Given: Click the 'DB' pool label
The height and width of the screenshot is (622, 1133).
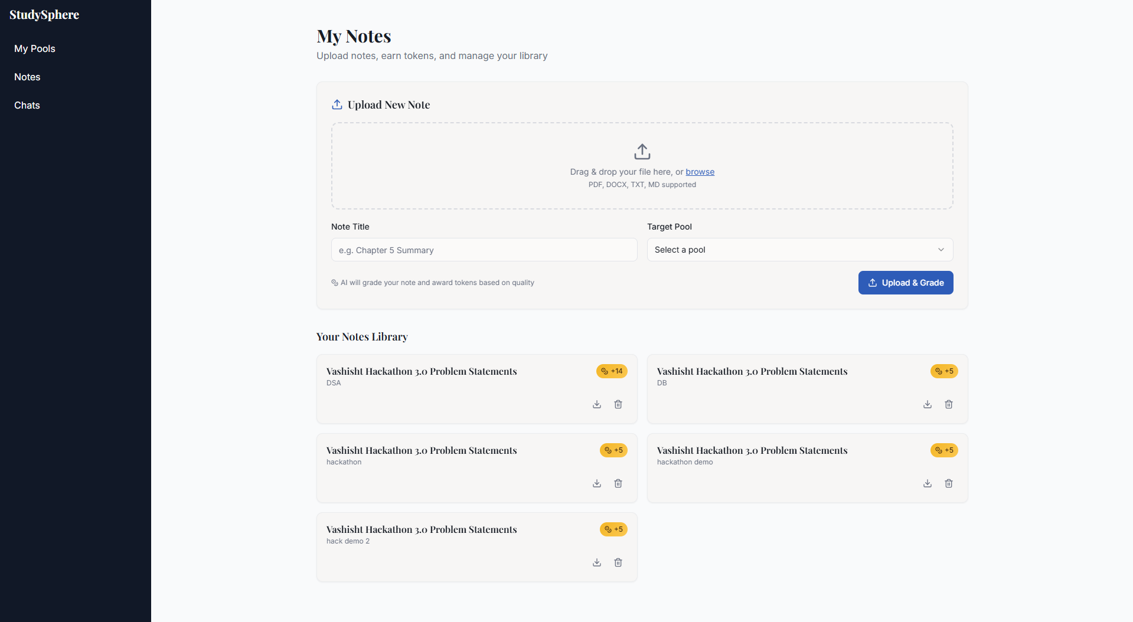Looking at the screenshot, I should [x=662, y=383].
